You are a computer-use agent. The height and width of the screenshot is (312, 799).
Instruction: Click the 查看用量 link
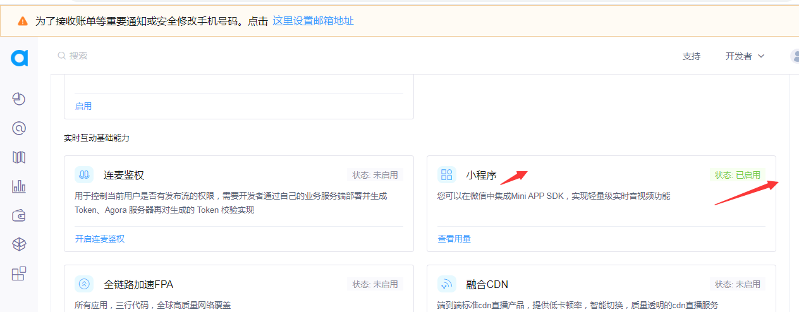pos(454,239)
